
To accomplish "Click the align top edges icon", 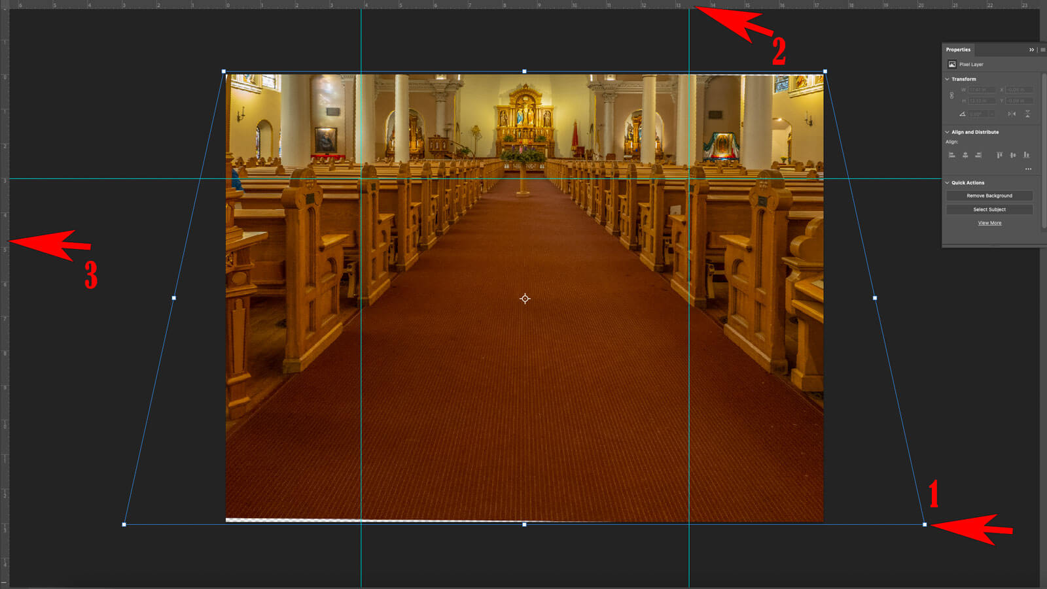I will (x=999, y=155).
